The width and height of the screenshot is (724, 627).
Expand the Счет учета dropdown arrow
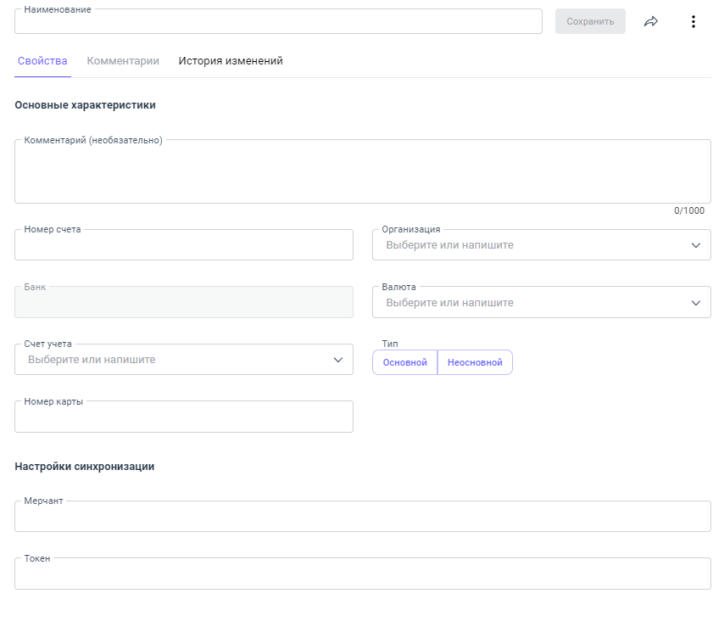click(x=337, y=360)
